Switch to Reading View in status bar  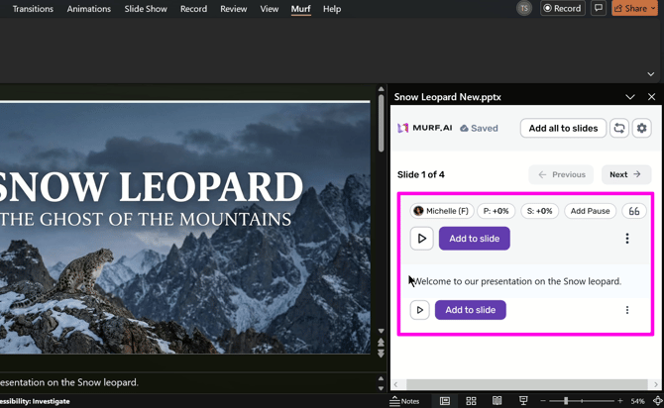coord(497,401)
